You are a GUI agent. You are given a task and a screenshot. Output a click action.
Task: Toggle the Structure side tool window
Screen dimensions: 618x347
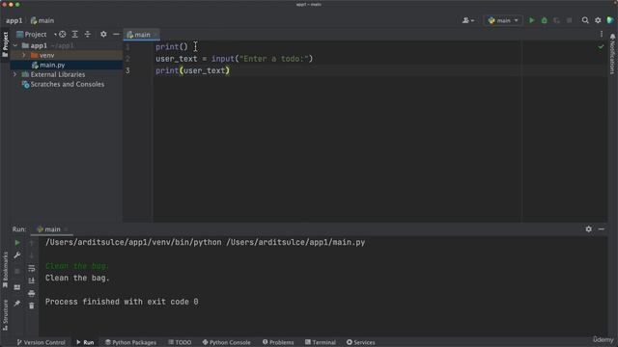click(x=5, y=315)
